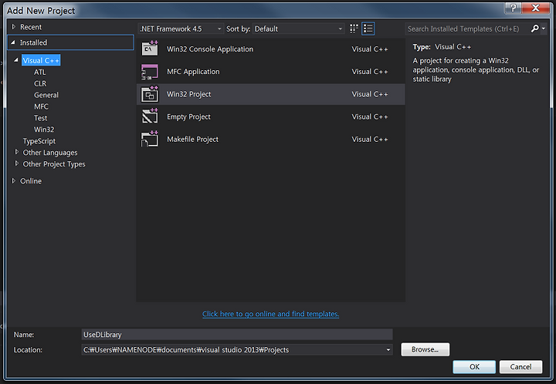Click the Win32 Project template name
556x384 pixels.
click(x=189, y=94)
